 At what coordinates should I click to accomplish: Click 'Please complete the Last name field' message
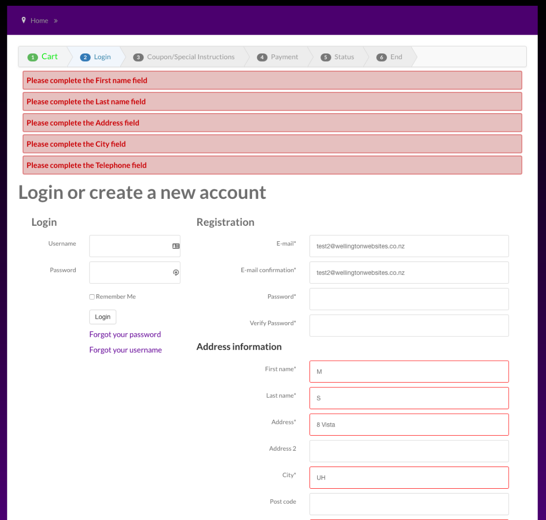coord(272,102)
